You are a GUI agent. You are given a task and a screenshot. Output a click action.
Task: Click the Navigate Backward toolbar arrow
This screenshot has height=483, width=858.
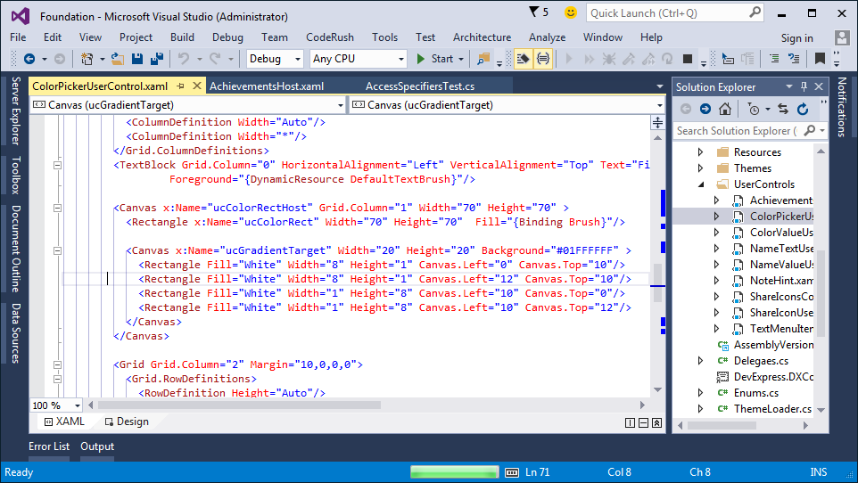[x=29, y=59]
